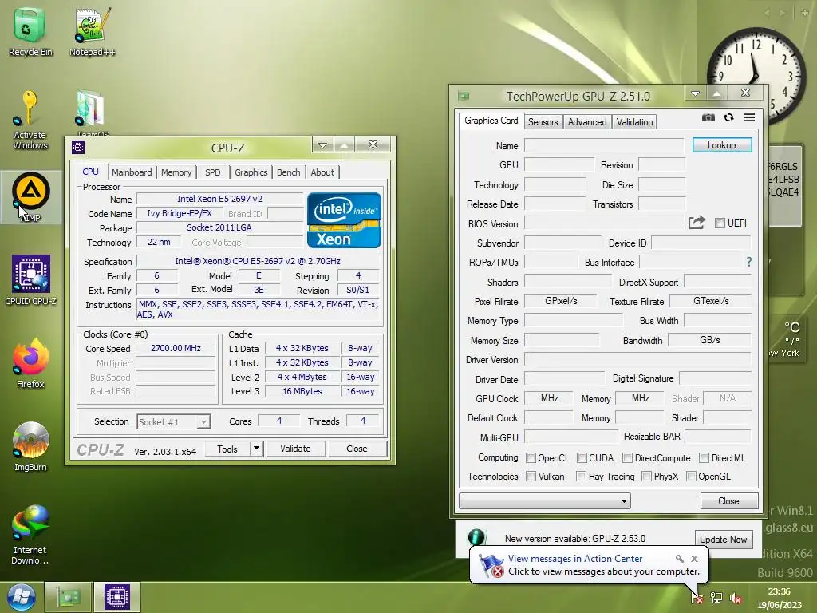Launch Firefox from the desktop
This screenshot has width=817, height=613.
tap(30, 363)
